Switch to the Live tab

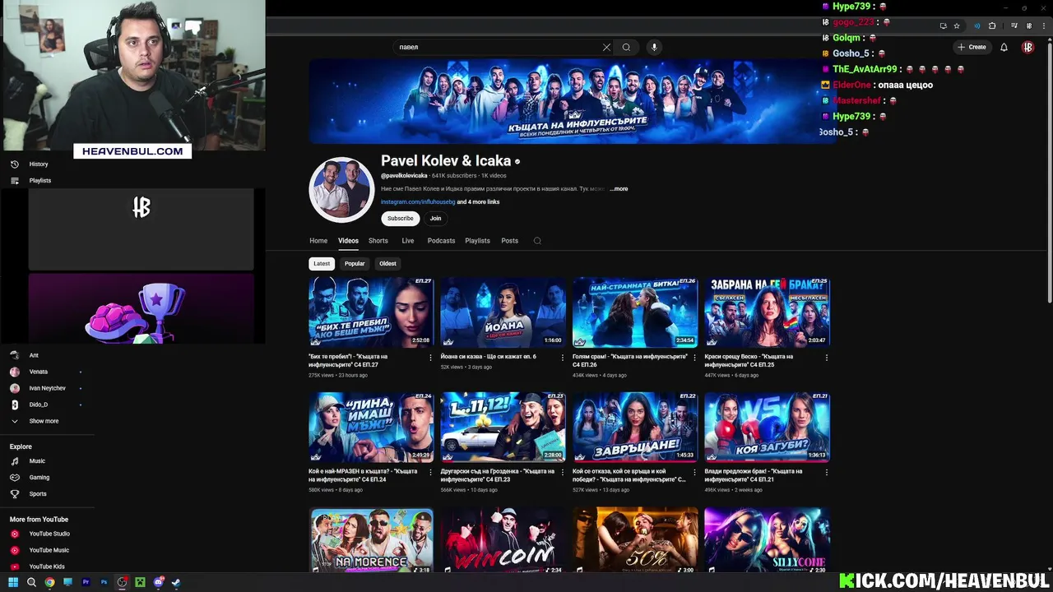(408, 241)
